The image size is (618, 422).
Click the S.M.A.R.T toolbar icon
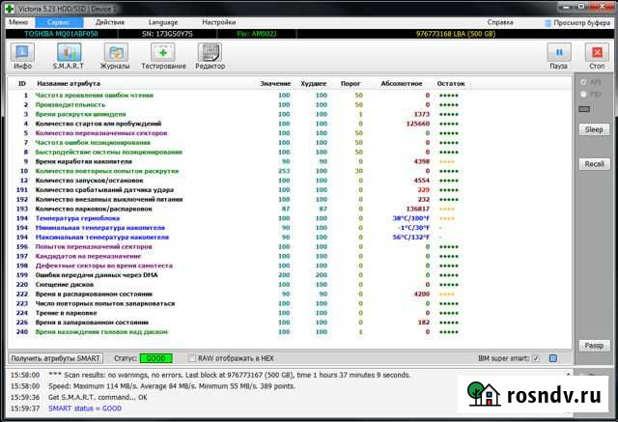(68, 56)
